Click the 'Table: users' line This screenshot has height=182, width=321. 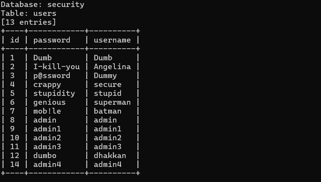(29, 14)
